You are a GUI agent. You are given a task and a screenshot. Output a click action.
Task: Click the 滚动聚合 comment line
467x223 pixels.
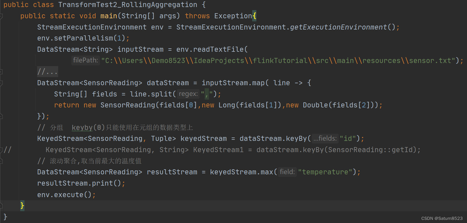[89, 161]
